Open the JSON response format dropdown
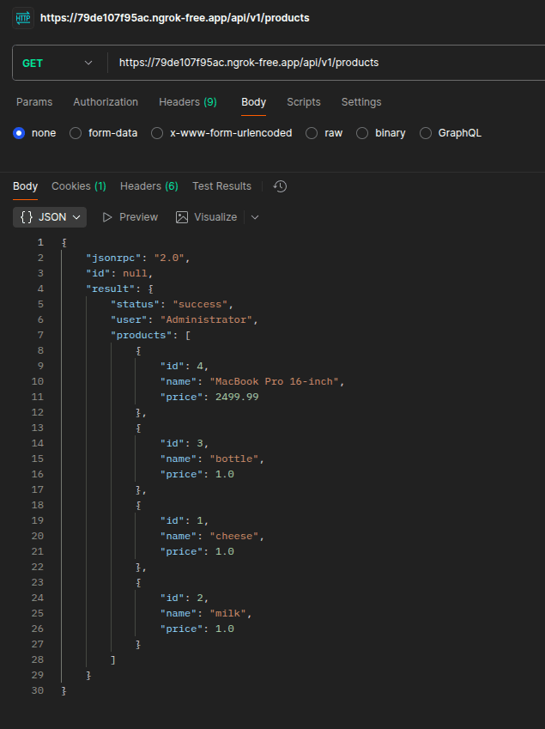 pyautogui.click(x=51, y=217)
